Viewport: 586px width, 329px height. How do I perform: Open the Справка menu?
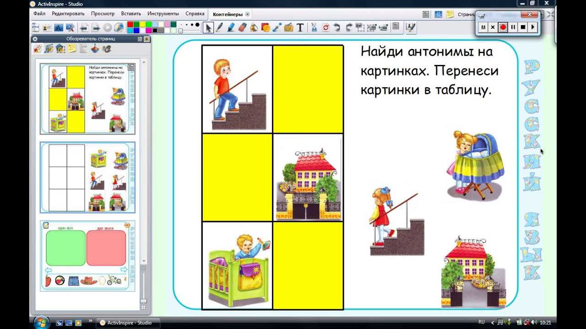point(195,14)
